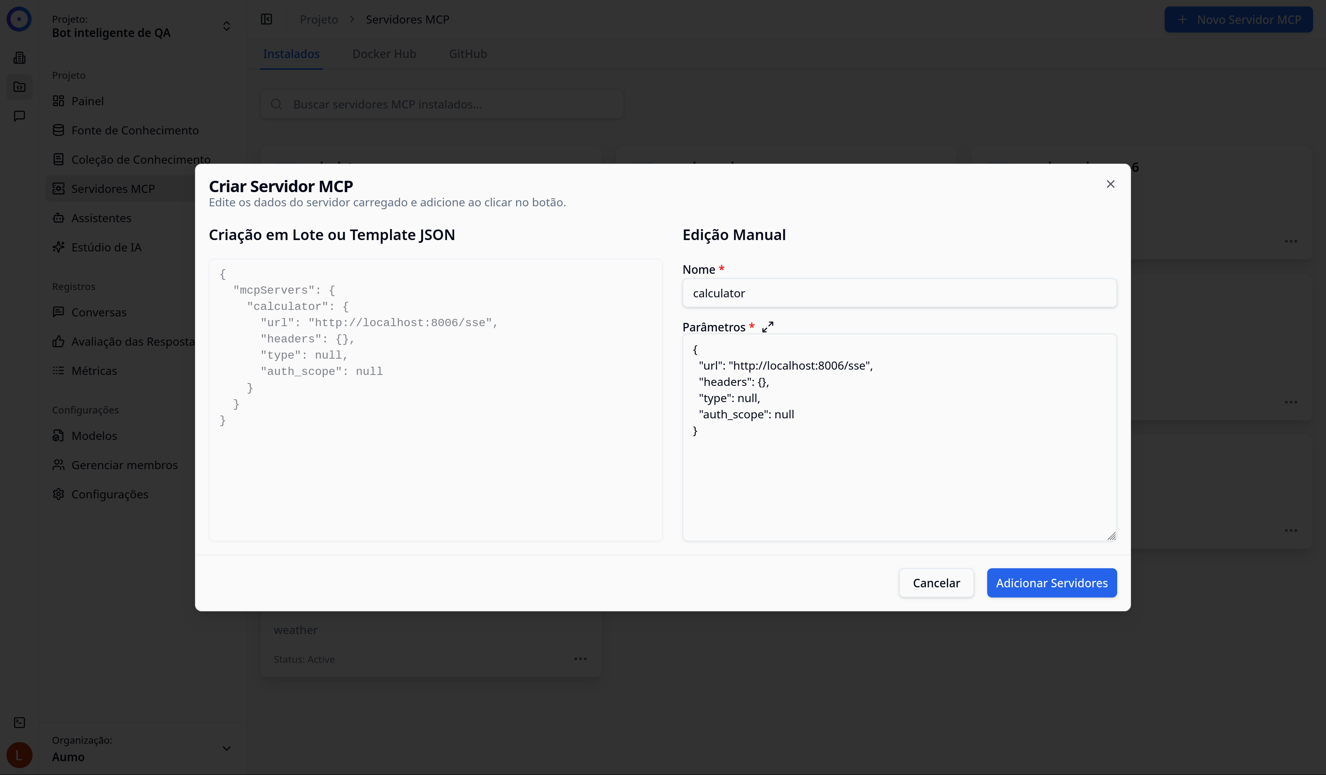Click the sidebar collapse panel icon
Viewport: 1326px width, 775px height.
click(x=267, y=19)
